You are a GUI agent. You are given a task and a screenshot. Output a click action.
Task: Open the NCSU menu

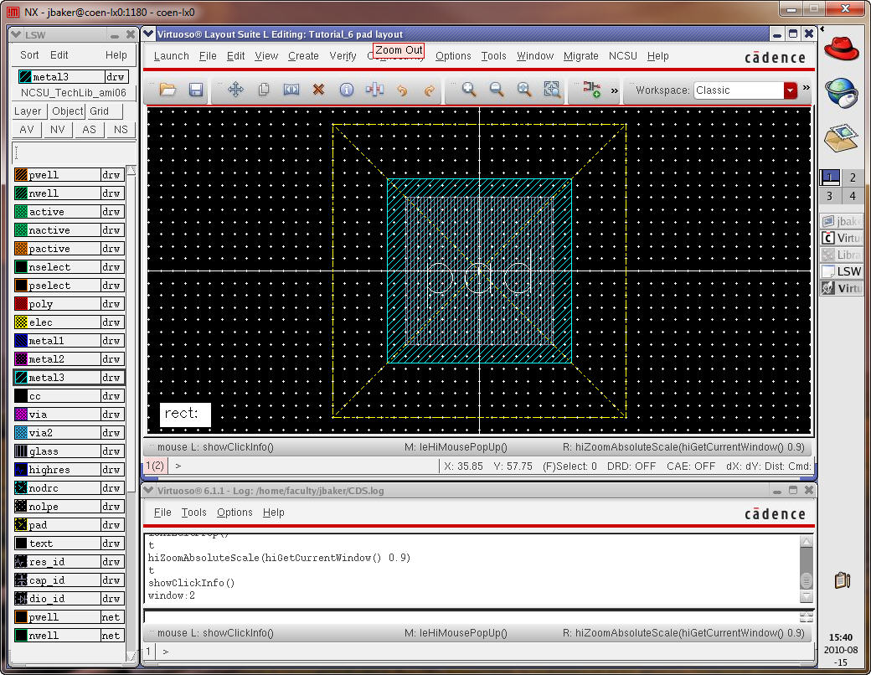pos(622,56)
